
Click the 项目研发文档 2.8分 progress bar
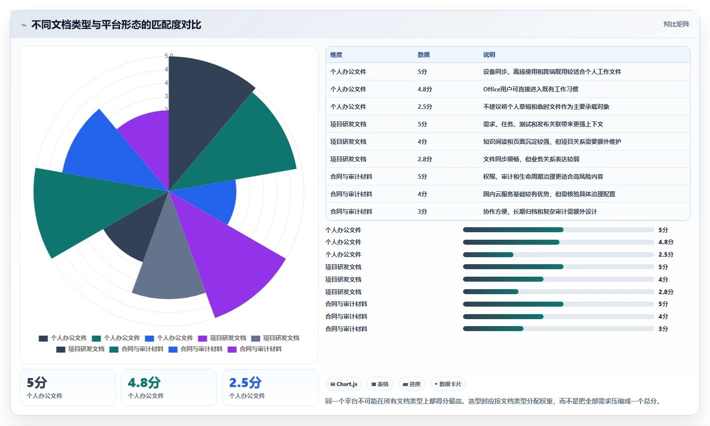[558, 292]
